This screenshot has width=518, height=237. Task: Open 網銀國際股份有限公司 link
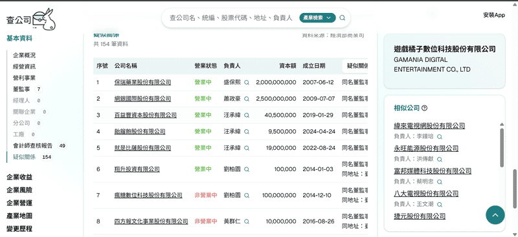(x=142, y=99)
